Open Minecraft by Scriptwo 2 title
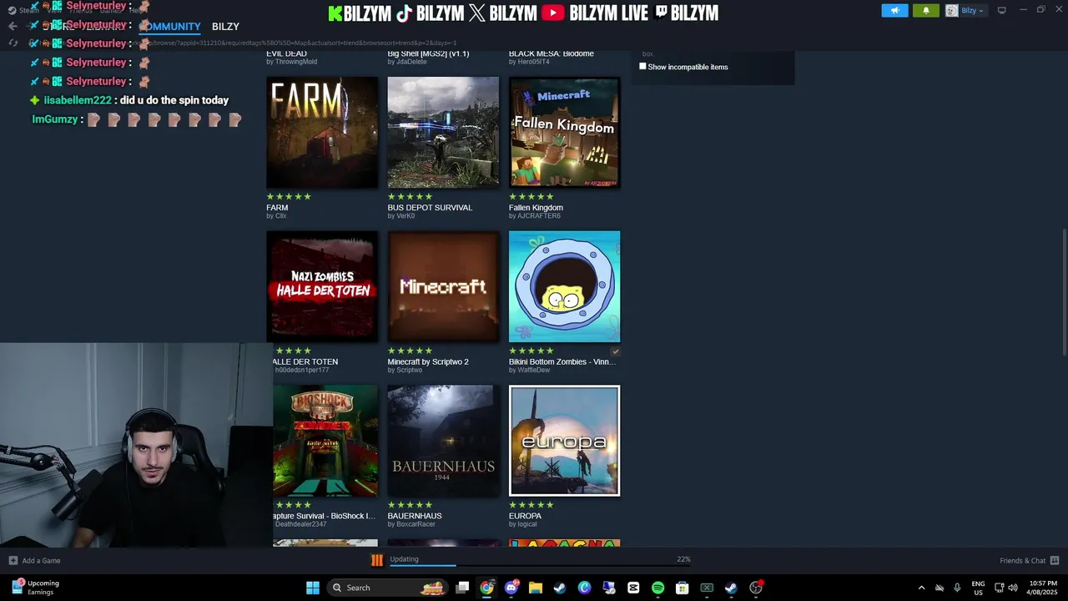 tap(428, 362)
